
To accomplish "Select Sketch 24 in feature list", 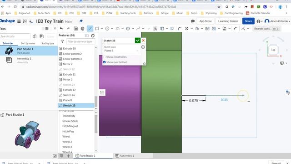I will (76, 95).
